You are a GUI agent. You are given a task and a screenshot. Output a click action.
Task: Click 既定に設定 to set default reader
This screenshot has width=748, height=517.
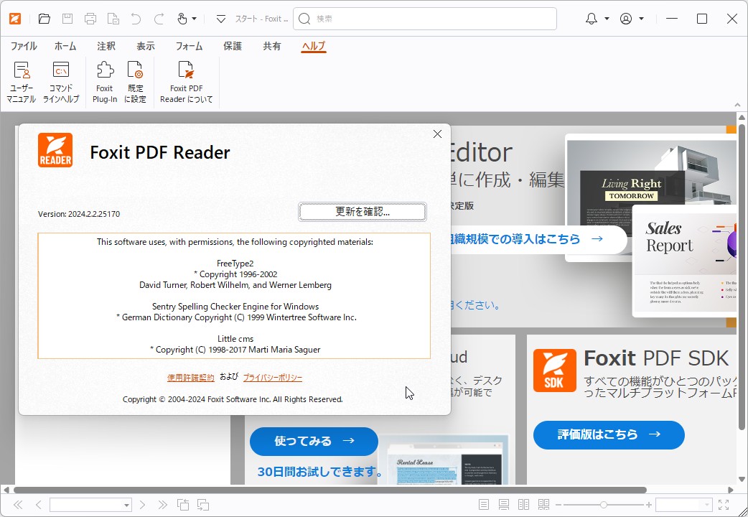(136, 80)
